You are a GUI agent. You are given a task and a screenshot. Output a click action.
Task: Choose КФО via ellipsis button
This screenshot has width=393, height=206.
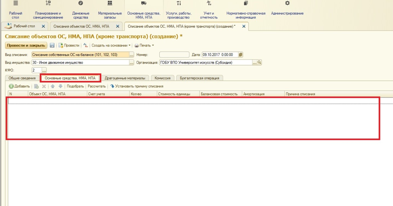44,70
